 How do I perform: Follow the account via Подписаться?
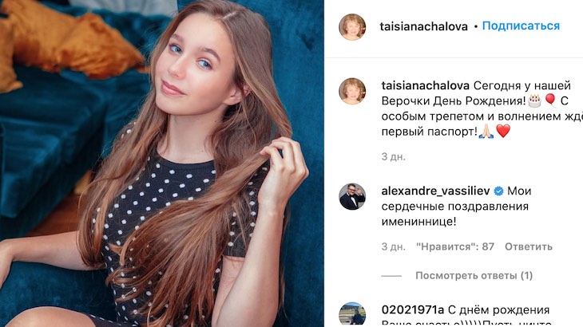coord(521,26)
